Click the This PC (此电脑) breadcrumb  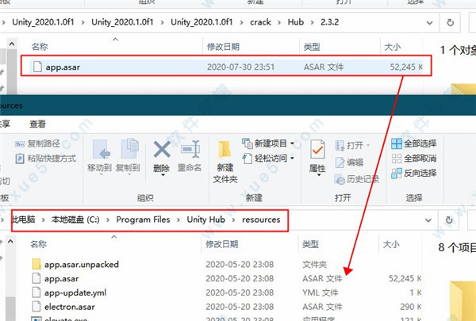pos(23,220)
